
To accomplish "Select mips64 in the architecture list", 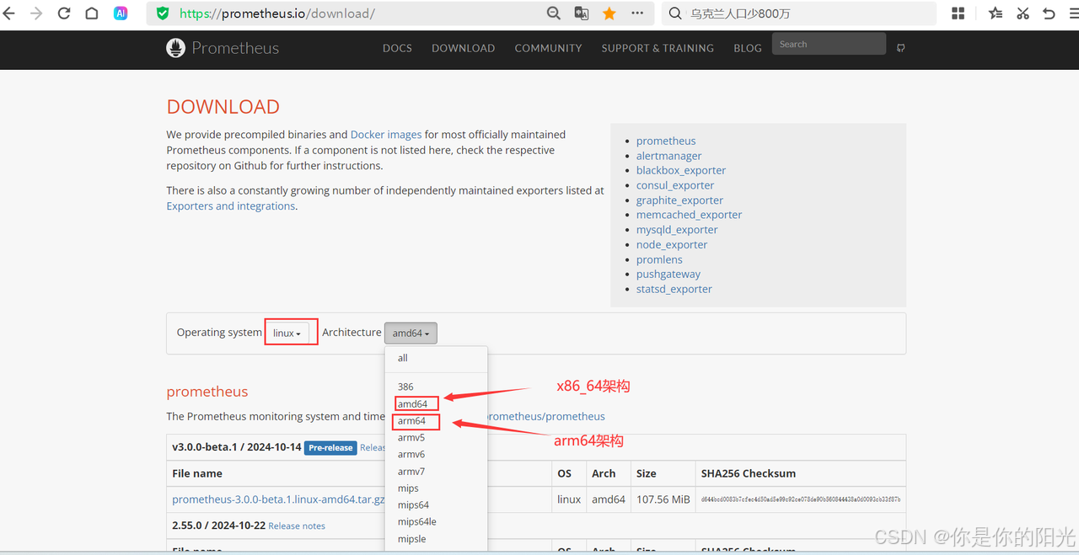I will click(x=436, y=505).
